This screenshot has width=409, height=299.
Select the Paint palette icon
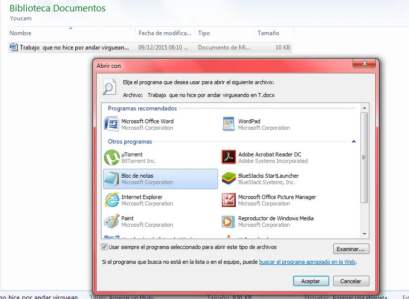coord(111,221)
